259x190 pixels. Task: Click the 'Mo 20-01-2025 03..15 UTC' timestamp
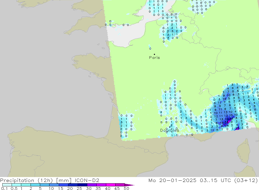pyautogui.click(x=190, y=180)
